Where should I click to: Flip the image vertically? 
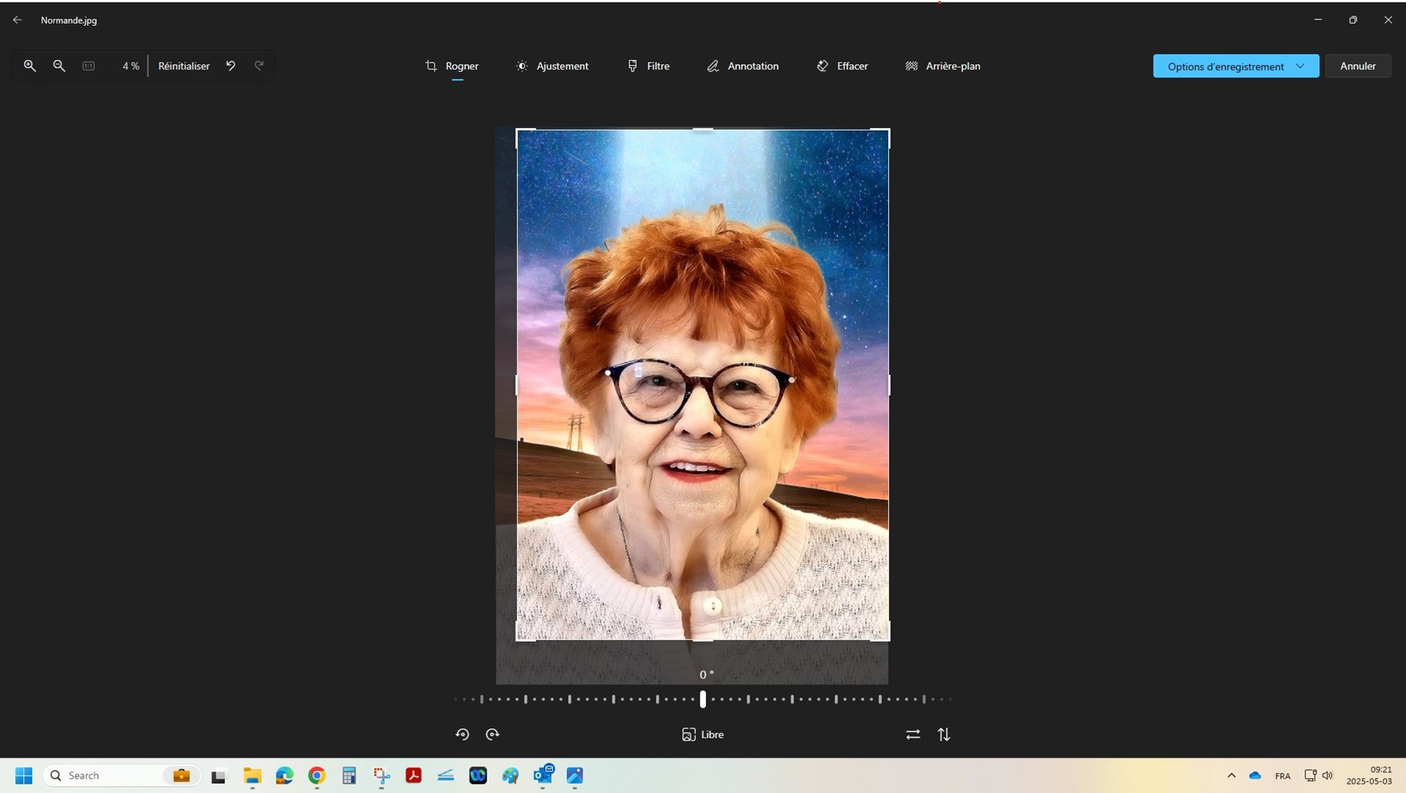point(944,734)
